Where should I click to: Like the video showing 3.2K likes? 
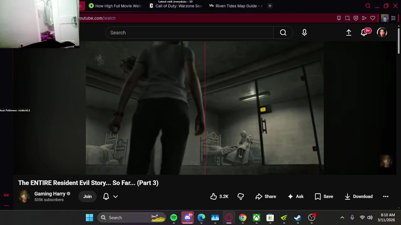click(x=219, y=196)
